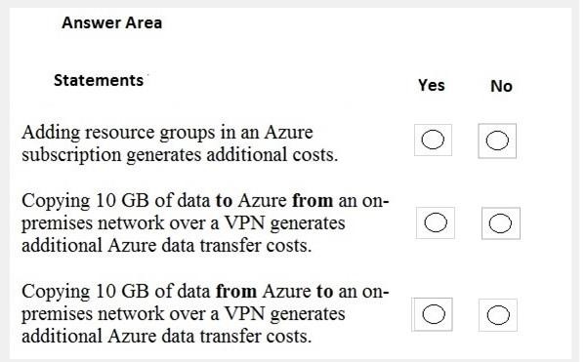Click the Answer Area heading
This screenshot has width=586, height=362.
(x=111, y=22)
